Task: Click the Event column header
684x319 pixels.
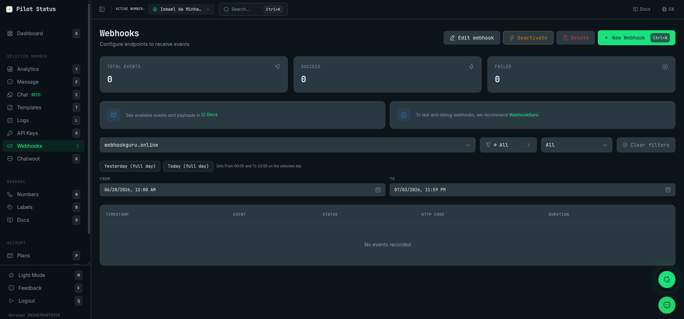Action: (239, 214)
